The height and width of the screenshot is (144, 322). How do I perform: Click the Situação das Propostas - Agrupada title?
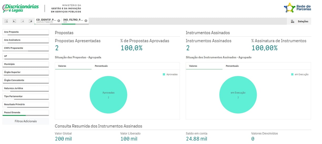tap(78, 57)
